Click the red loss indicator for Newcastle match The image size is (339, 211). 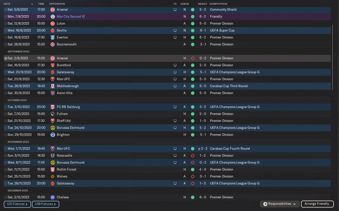pos(193,156)
